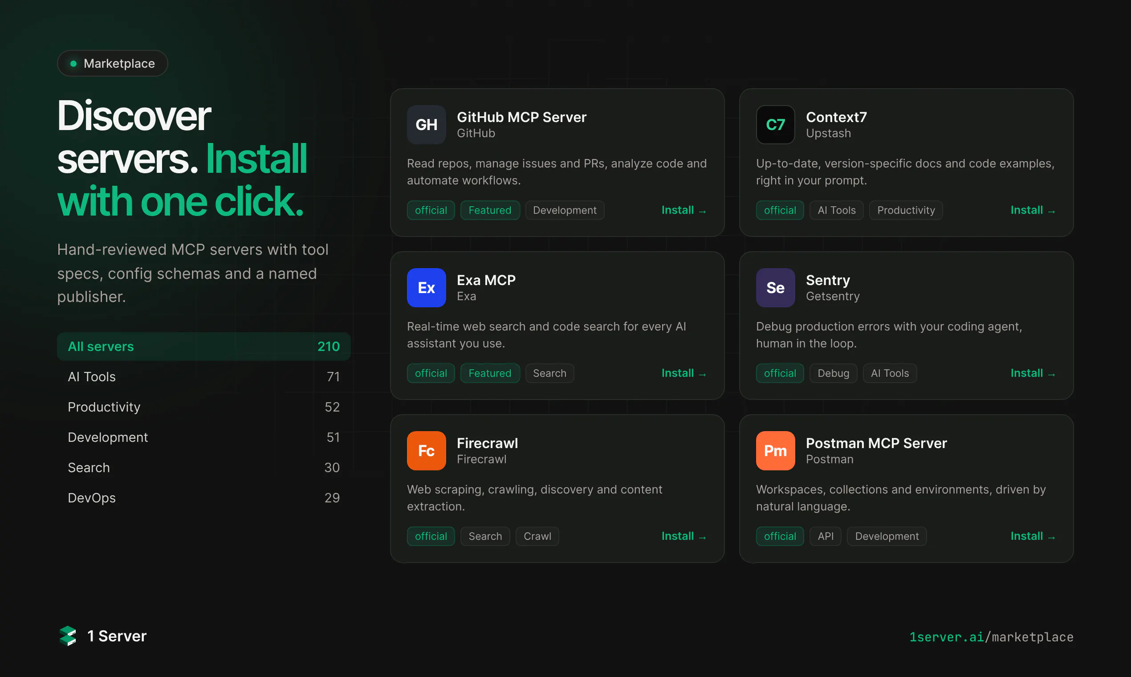Open the GitHub MCP Server title

tap(521, 117)
